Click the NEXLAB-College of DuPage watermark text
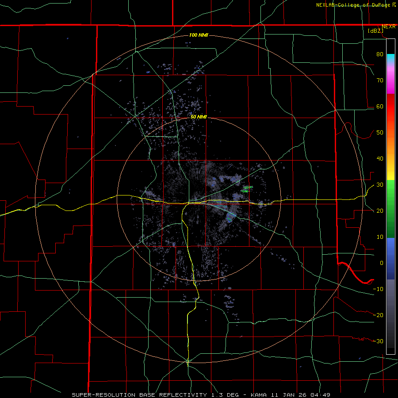The height and width of the screenshot is (398, 398). coord(354,5)
